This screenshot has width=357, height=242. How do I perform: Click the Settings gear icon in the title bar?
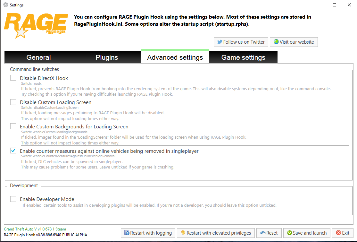(x=5, y=5)
